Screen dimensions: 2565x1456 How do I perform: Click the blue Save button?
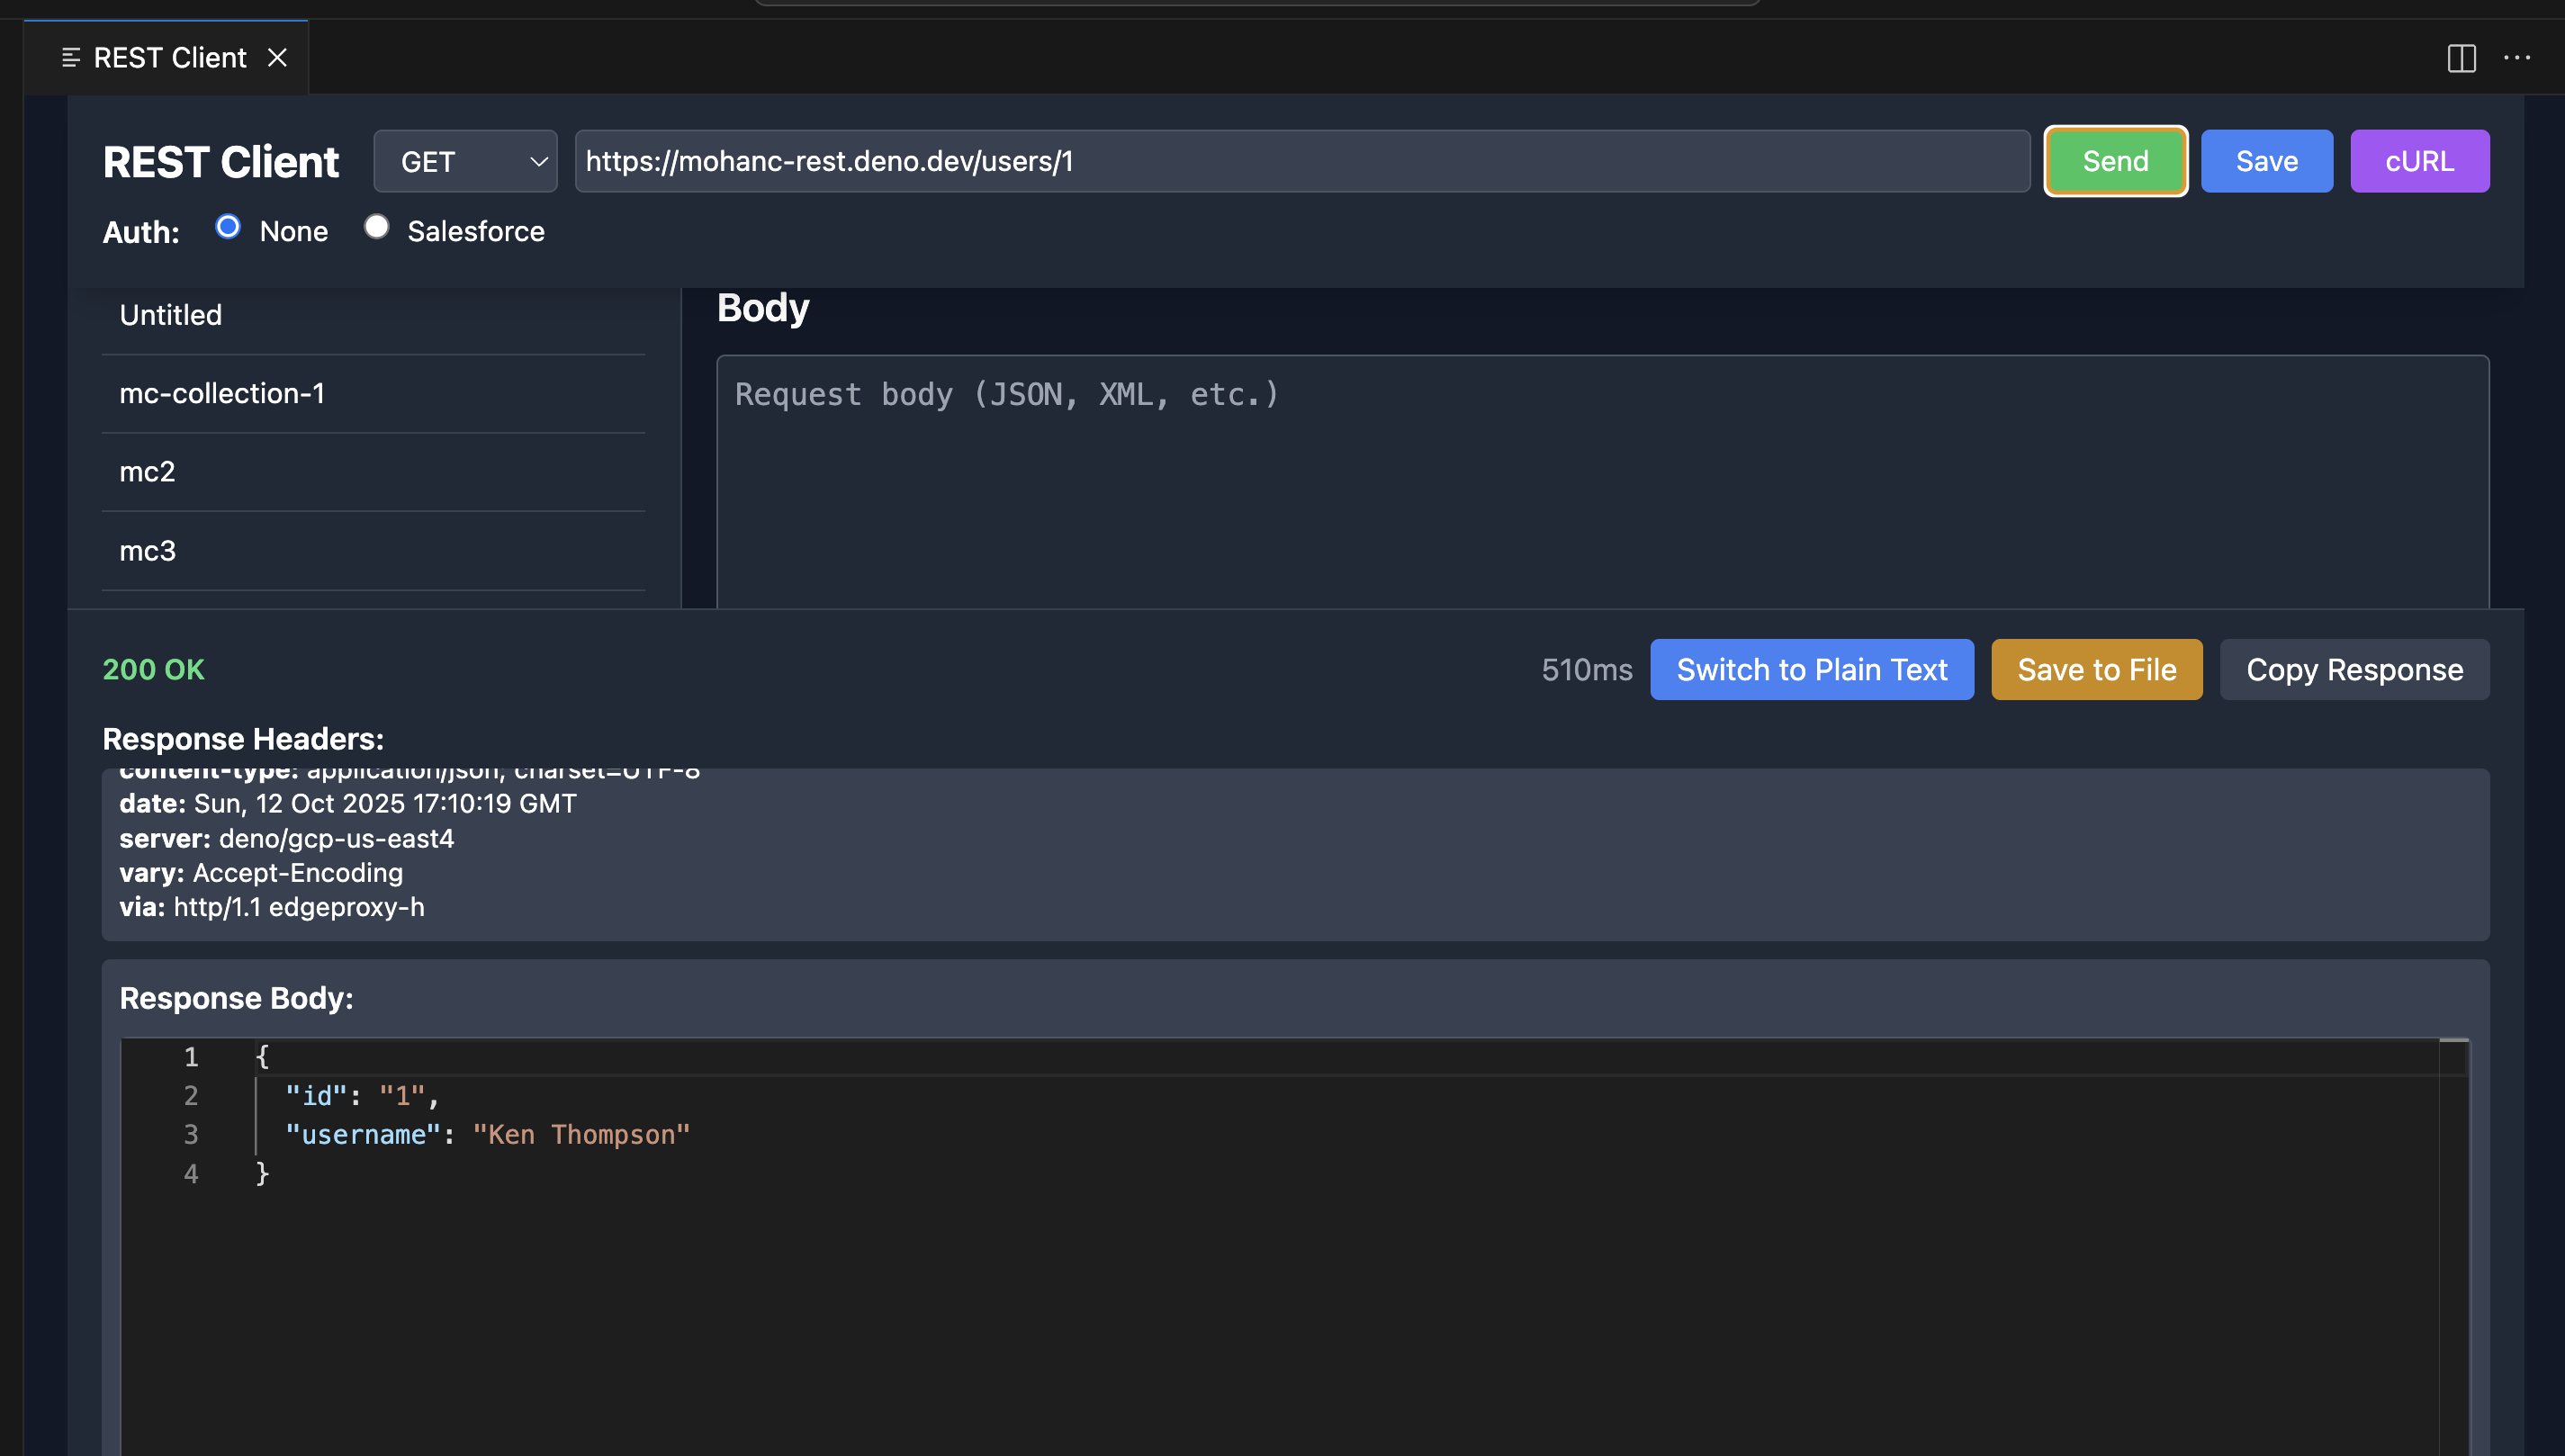pos(2266,161)
